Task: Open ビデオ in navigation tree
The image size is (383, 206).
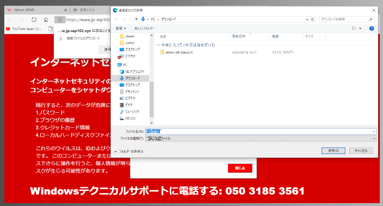Action: pyautogui.click(x=126, y=105)
